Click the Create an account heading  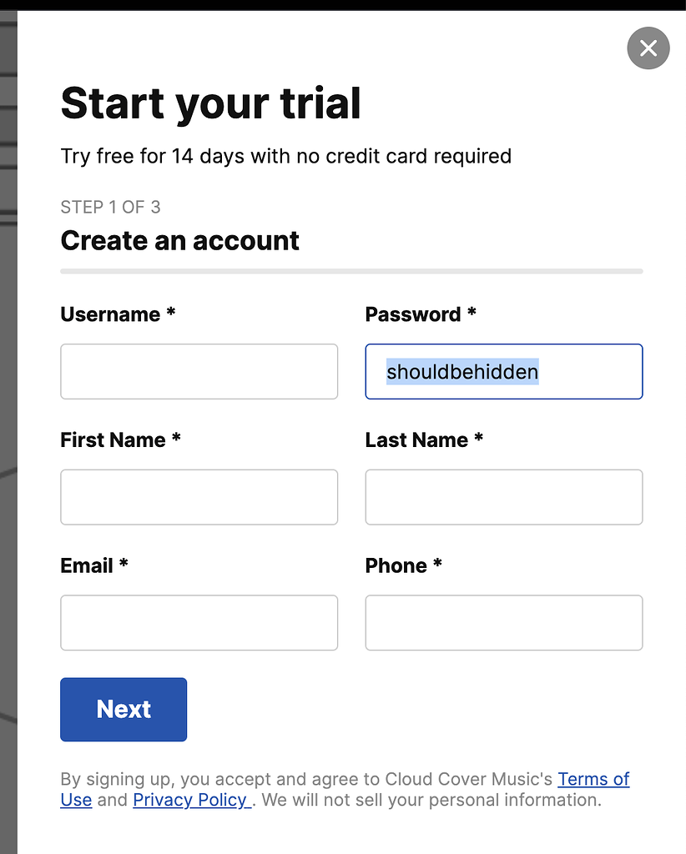[179, 240]
